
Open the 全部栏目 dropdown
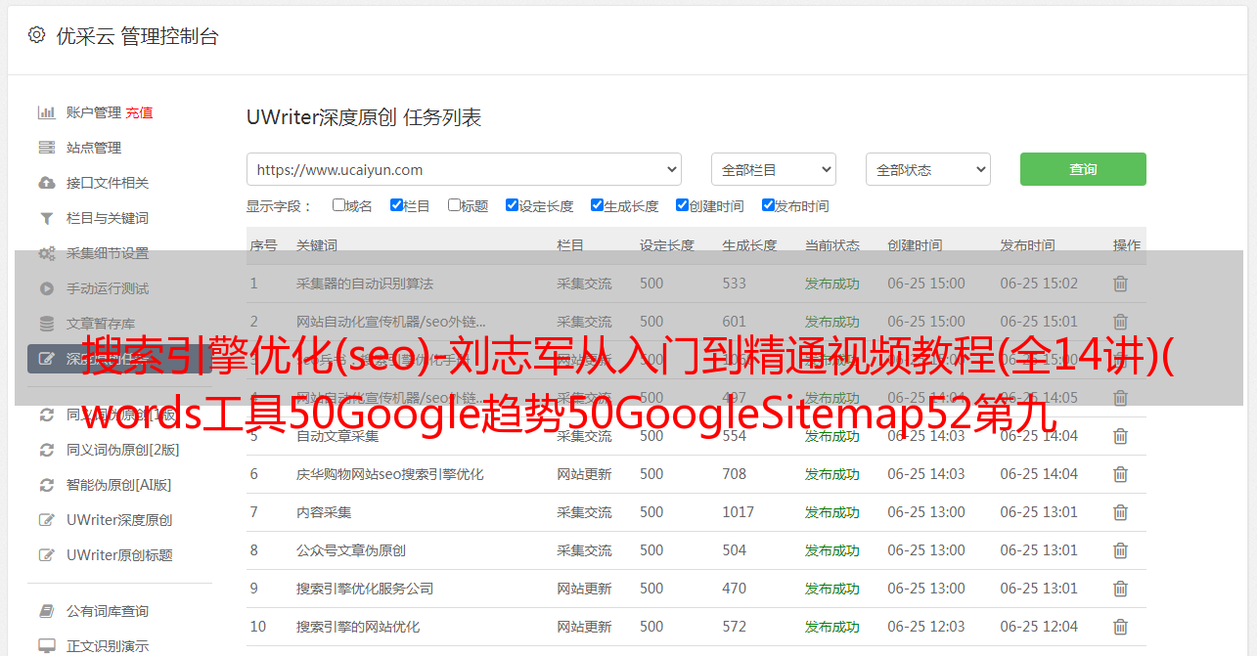774,169
